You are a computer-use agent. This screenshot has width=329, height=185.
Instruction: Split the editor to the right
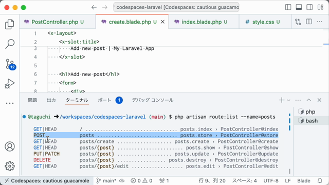309,22
